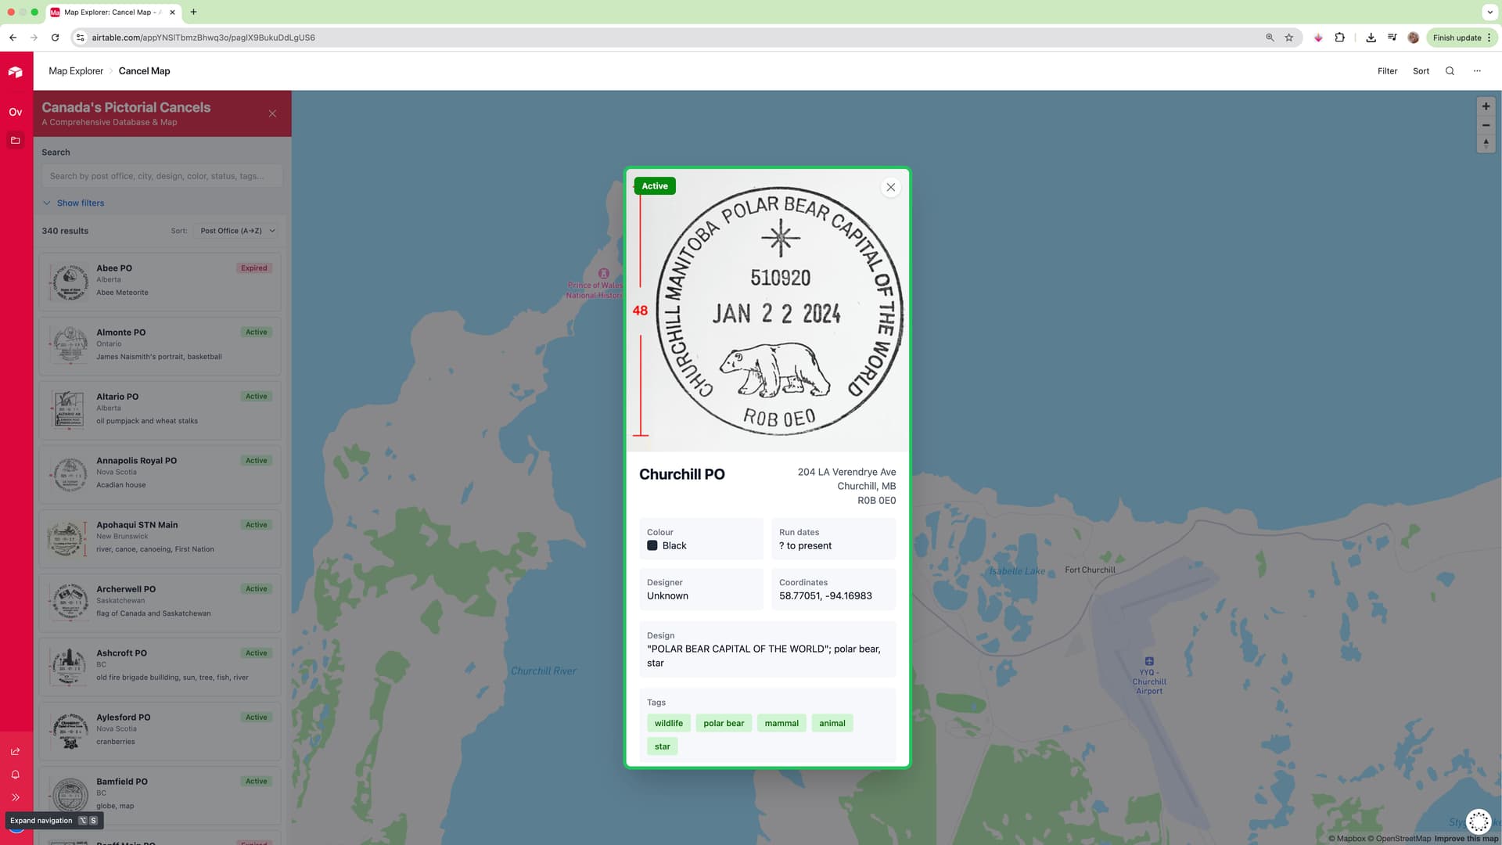Open the Sort menu in header
The image size is (1502, 845).
(1421, 71)
